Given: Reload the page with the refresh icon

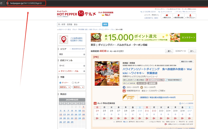Looking at the screenshot, I should click(1, 3).
